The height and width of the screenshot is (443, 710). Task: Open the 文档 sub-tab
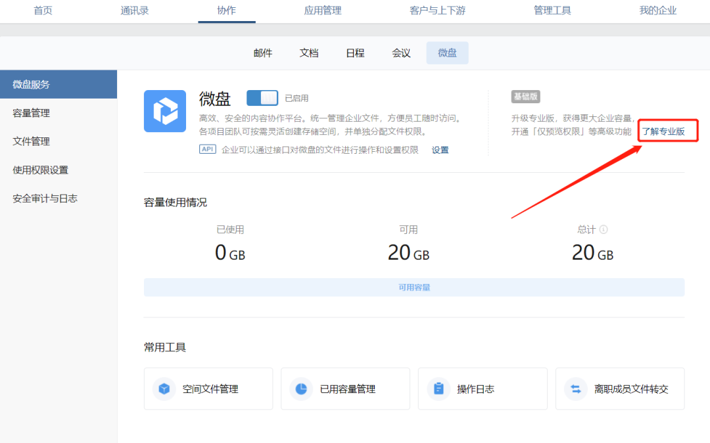[309, 53]
